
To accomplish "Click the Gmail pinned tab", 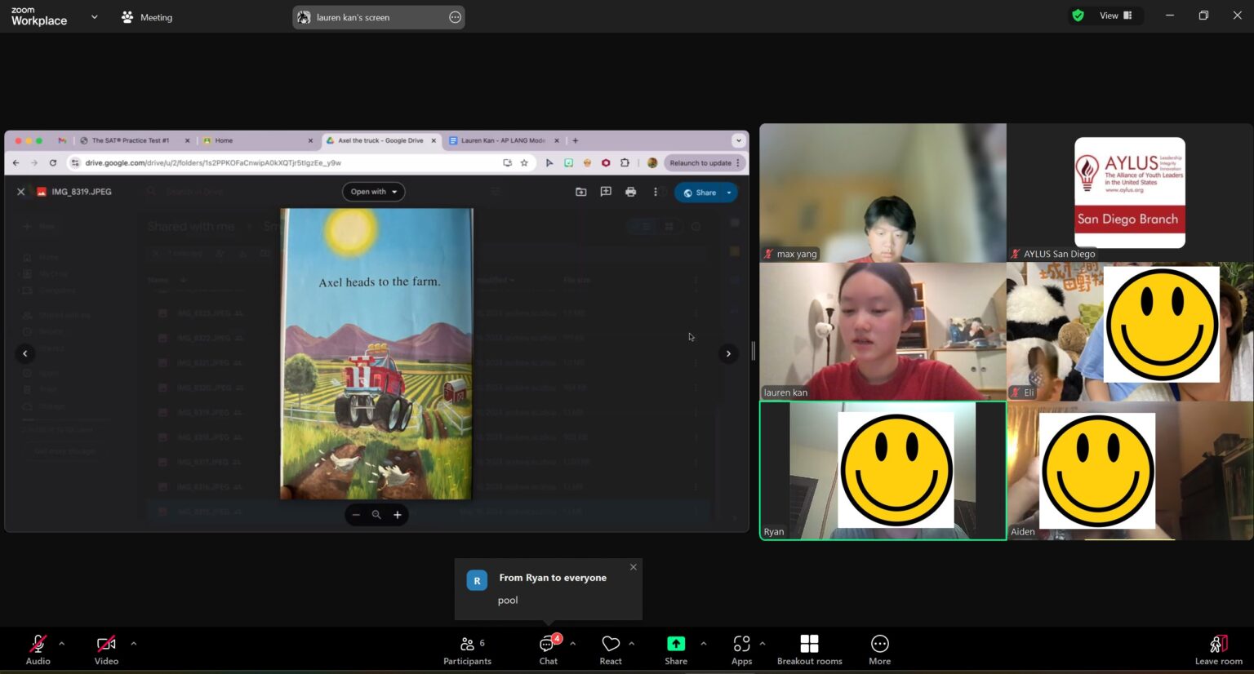I will [62, 140].
